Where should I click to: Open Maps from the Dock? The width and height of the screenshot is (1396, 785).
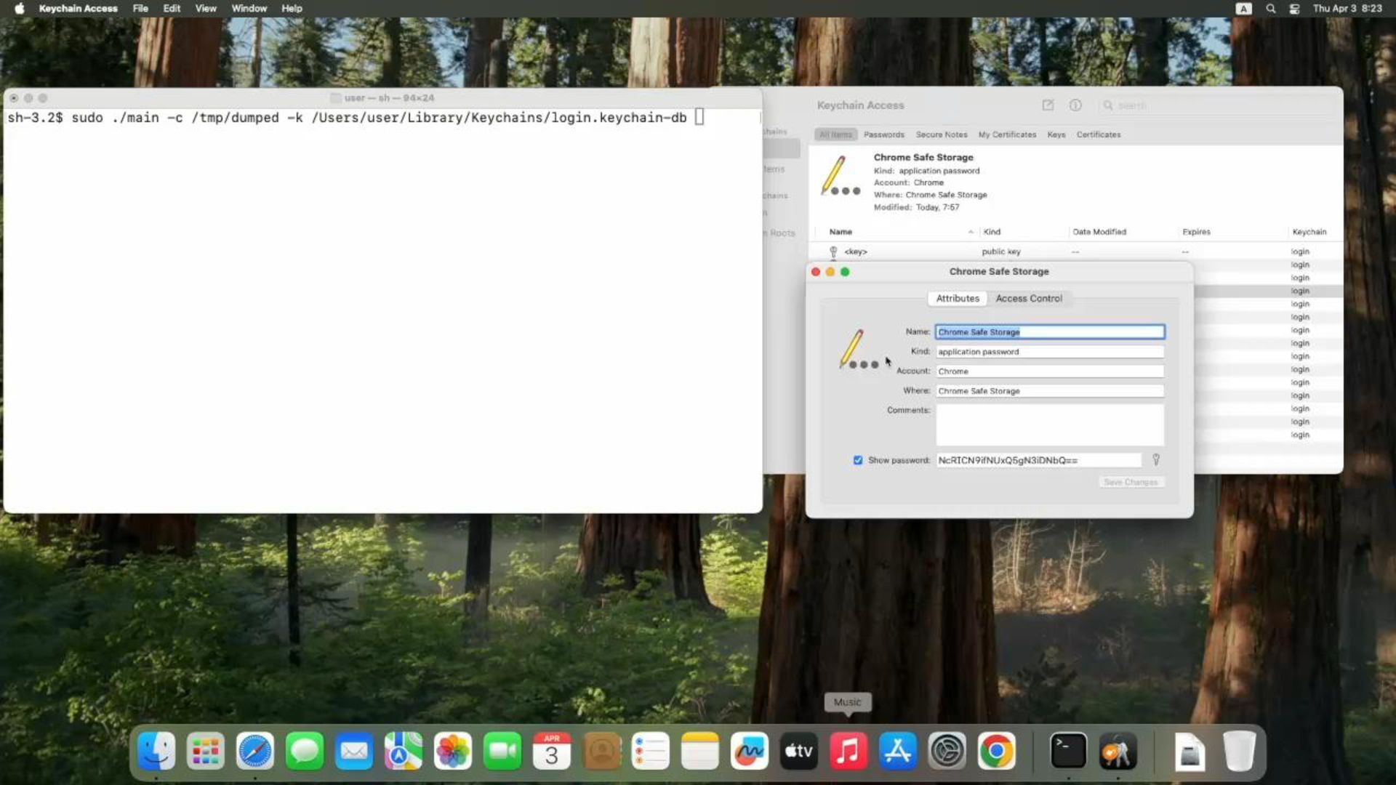[x=404, y=751]
